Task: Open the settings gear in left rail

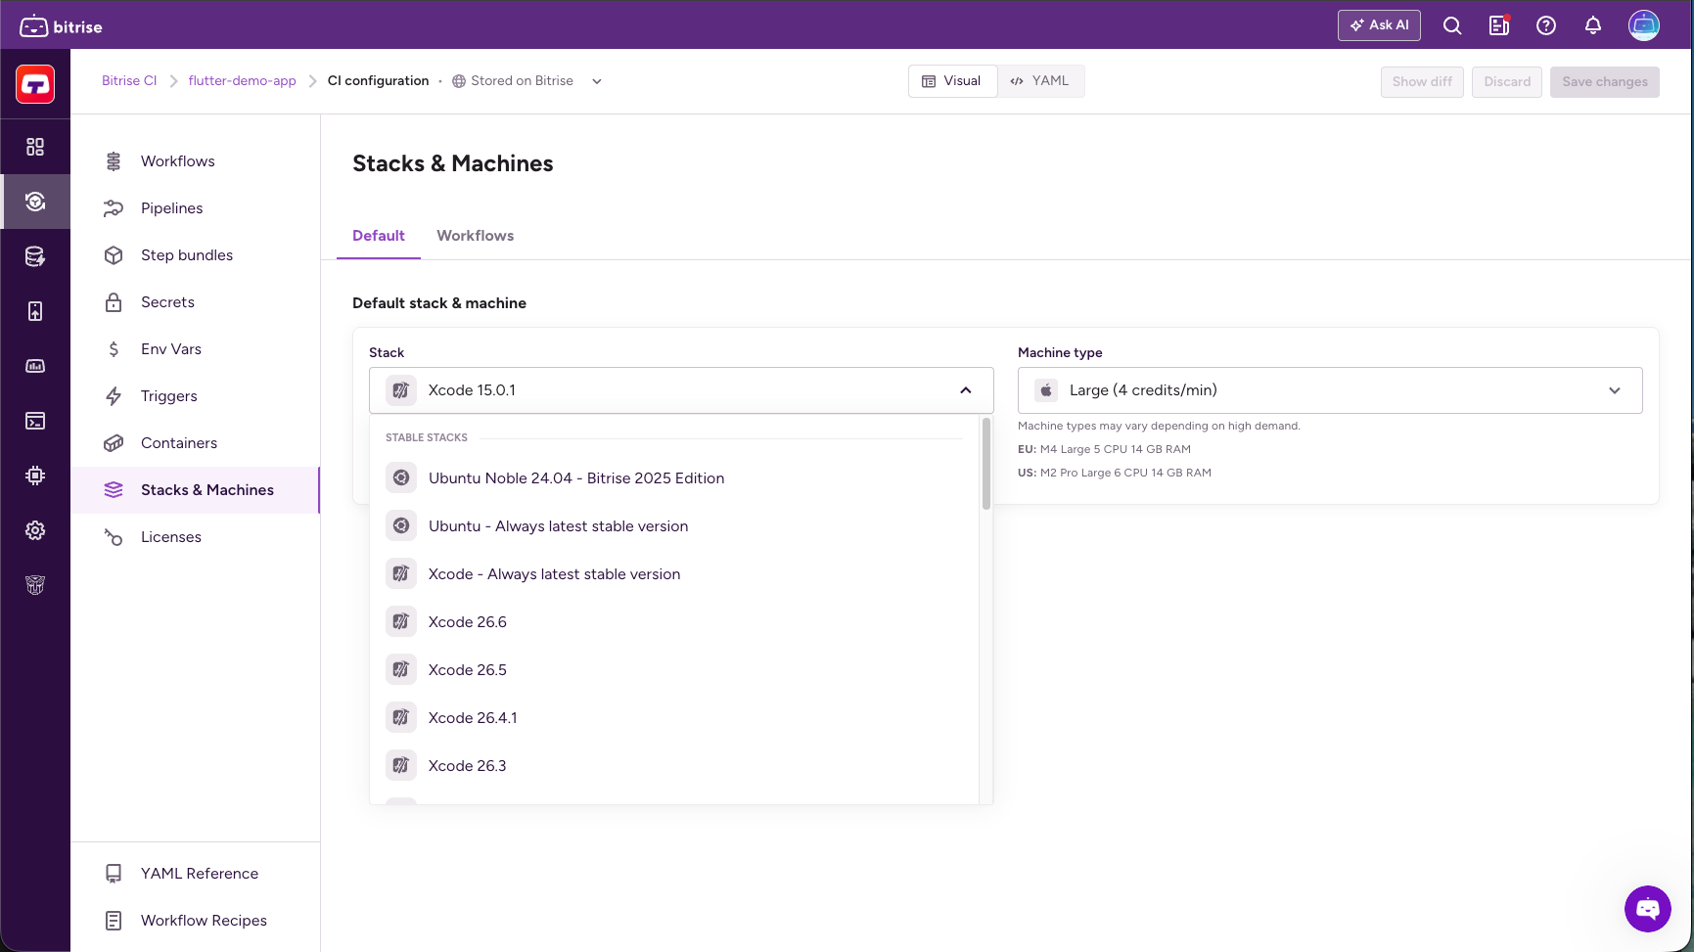Action: click(35, 530)
